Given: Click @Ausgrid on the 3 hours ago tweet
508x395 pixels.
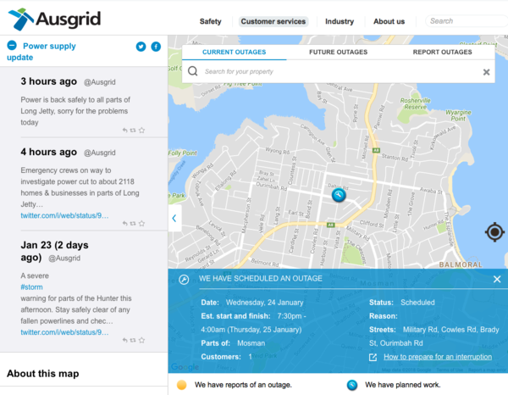Looking at the screenshot, I should (99, 82).
